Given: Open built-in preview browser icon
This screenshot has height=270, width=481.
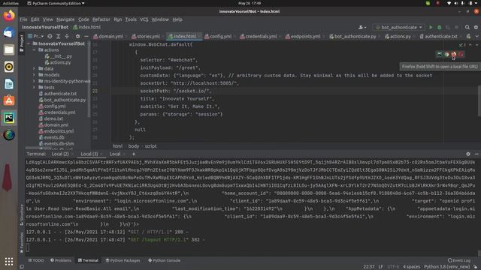Looking at the screenshot, I should click(440, 54).
